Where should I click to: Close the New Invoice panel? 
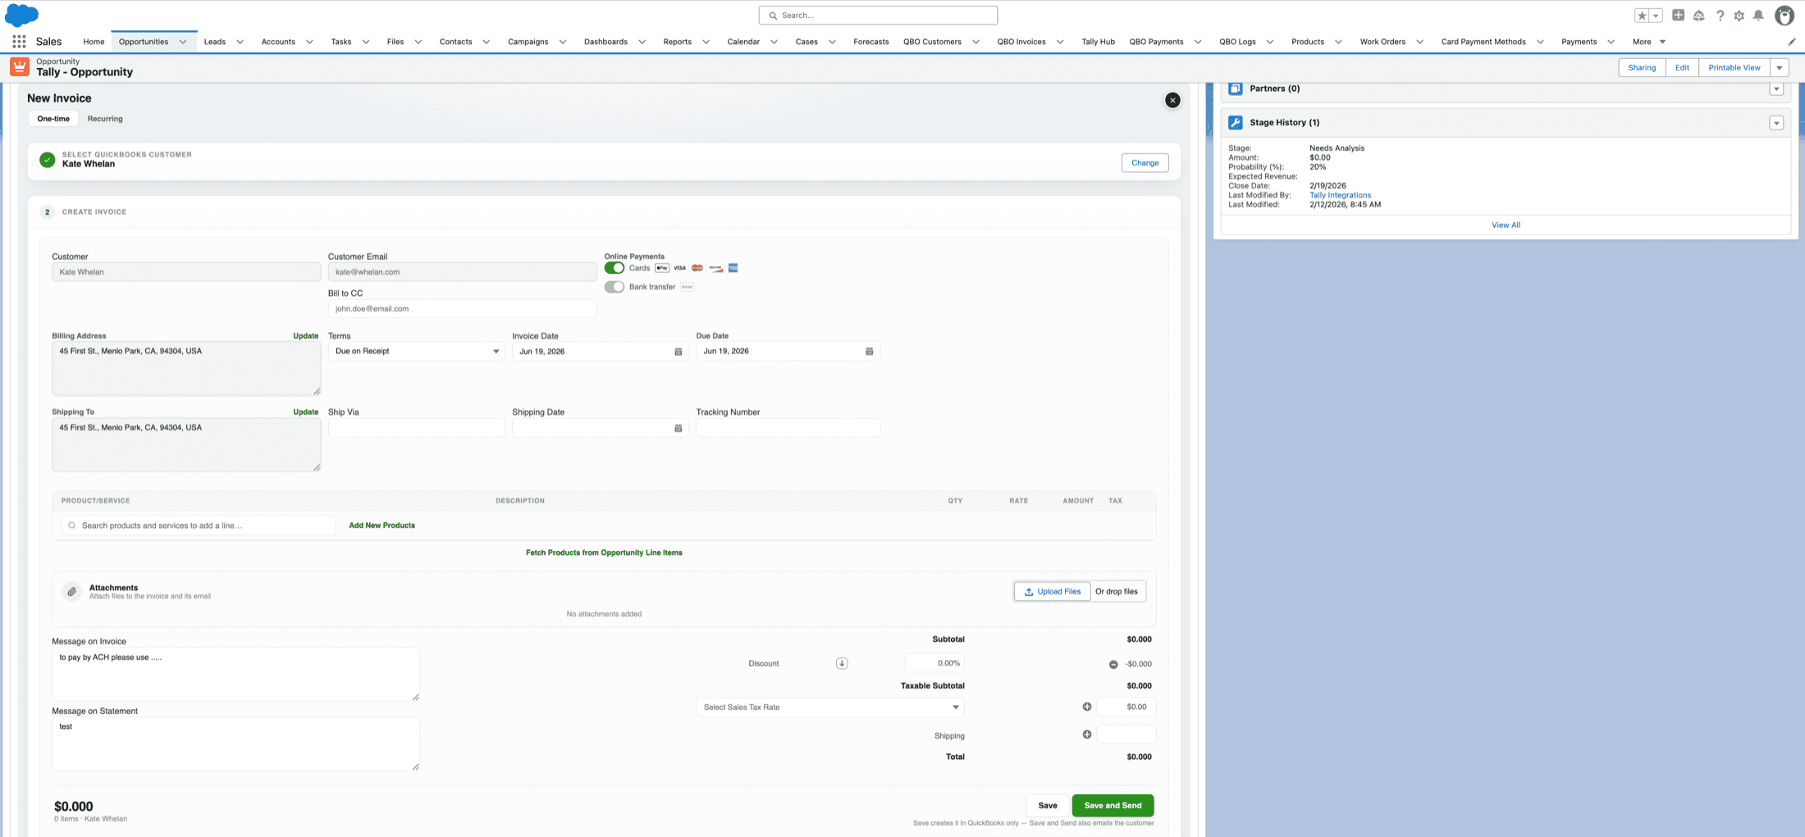1172,100
